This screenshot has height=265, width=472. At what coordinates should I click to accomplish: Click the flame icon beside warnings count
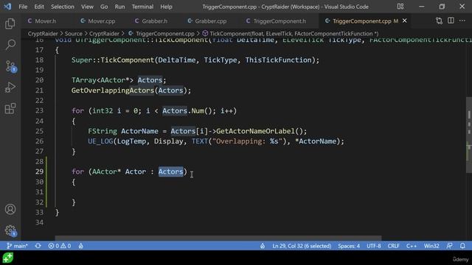(x=80, y=246)
